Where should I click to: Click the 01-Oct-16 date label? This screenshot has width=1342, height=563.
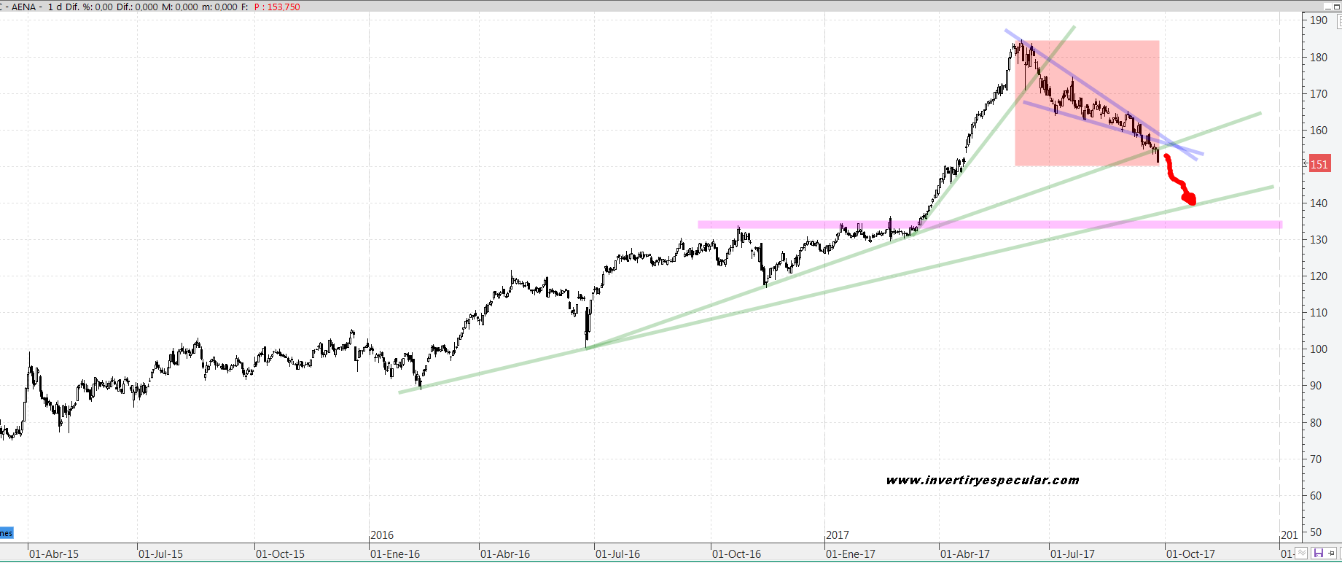[x=736, y=554]
